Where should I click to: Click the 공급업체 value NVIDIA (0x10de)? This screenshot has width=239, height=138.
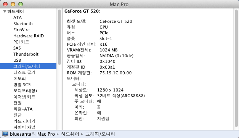click(x=117, y=56)
